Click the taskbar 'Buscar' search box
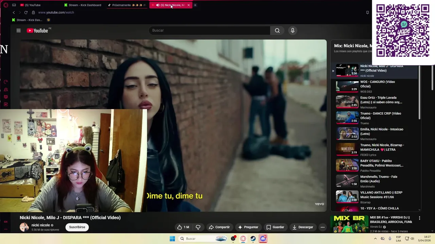This screenshot has height=244, width=435. [203, 239]
